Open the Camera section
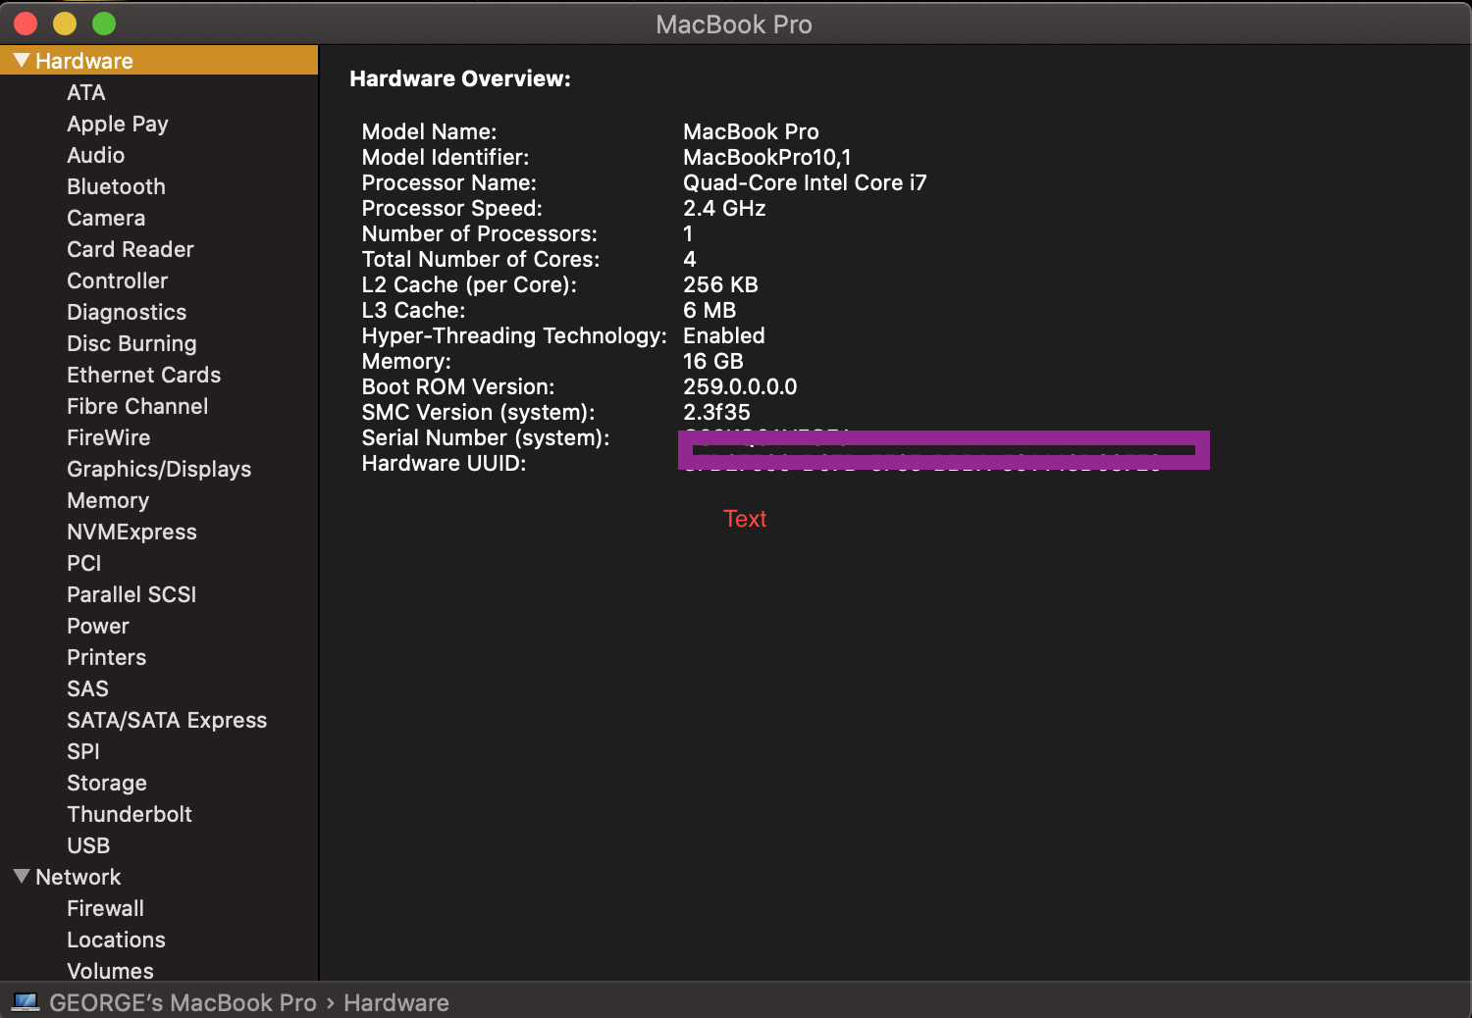This screenshot has width=1472, height=1018. pos(106,218)
